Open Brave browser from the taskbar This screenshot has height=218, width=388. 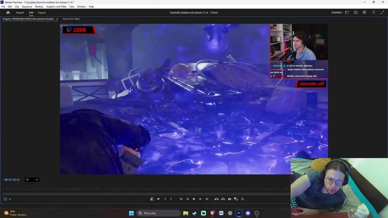tap(212, 213)
